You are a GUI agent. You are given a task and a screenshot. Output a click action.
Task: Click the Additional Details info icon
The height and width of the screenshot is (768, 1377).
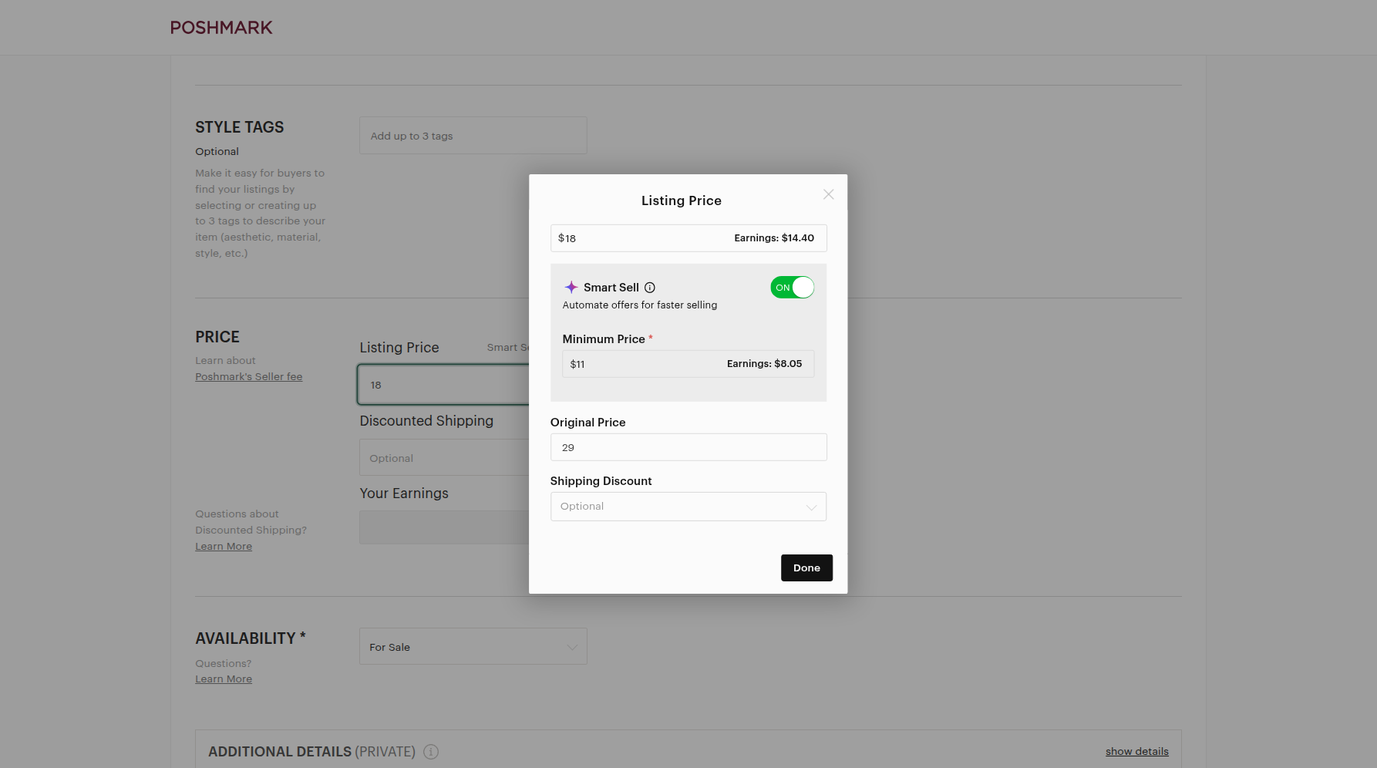(x=431, y=752)
